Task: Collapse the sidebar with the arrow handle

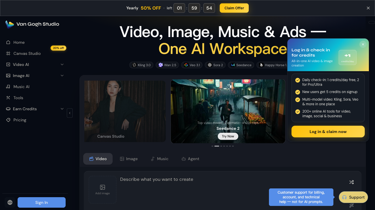Action: [70, 113]
